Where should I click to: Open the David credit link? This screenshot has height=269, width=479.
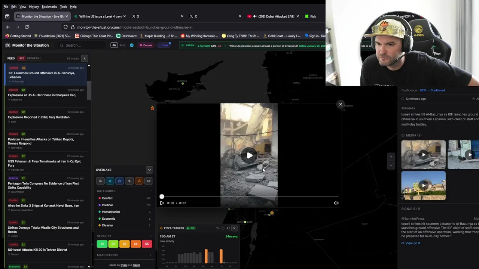tap(136, 265)
